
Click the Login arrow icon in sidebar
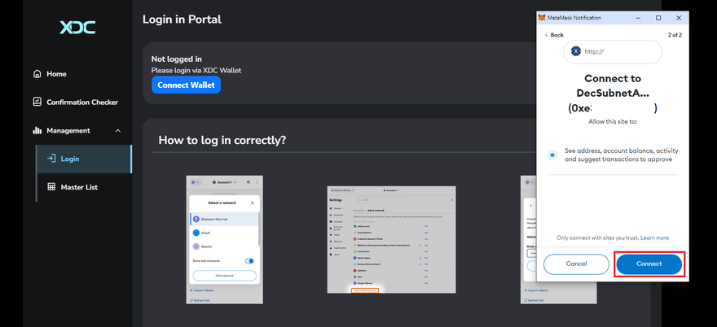click(51, 159)
